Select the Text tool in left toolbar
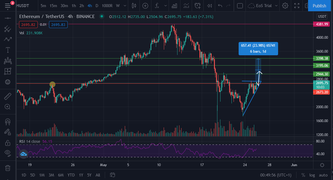The height and width of the screenshot is (180, 333). pos(8,50)
